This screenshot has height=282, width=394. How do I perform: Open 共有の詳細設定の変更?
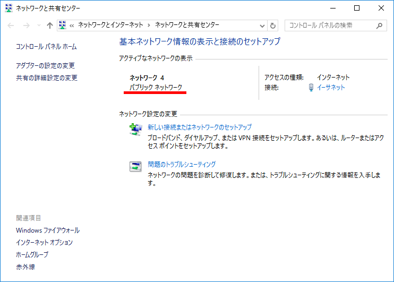coord(47,78)
